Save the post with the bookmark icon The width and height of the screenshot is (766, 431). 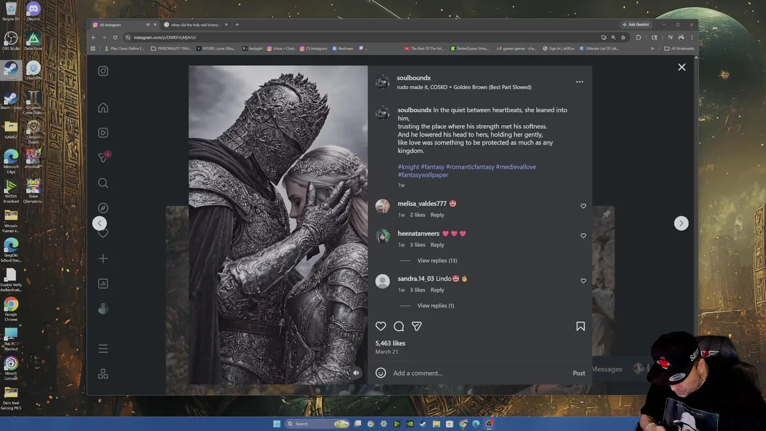click(x=580, y=326)
